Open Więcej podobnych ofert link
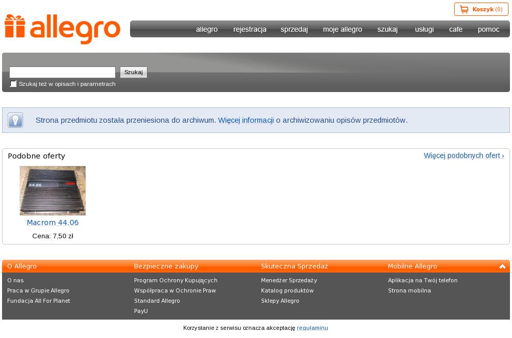The width and height of the screenshot is (512, 338). tap(464, 155)
